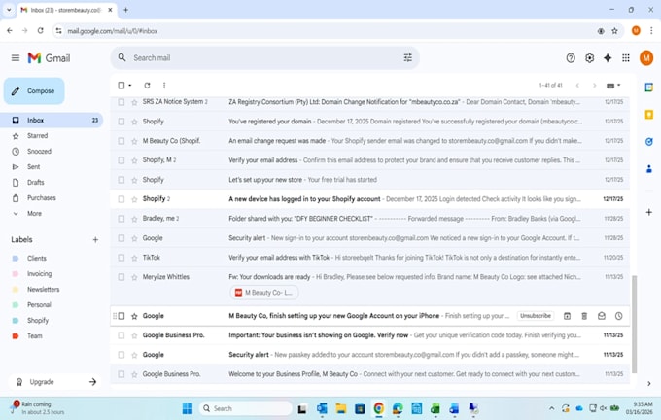
Task: Mark the hovered Google email as read
Action: tap(602, 316)
